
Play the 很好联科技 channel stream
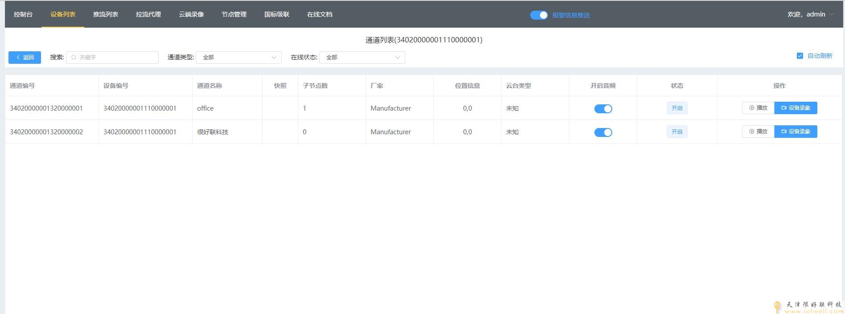coord(758,132)
